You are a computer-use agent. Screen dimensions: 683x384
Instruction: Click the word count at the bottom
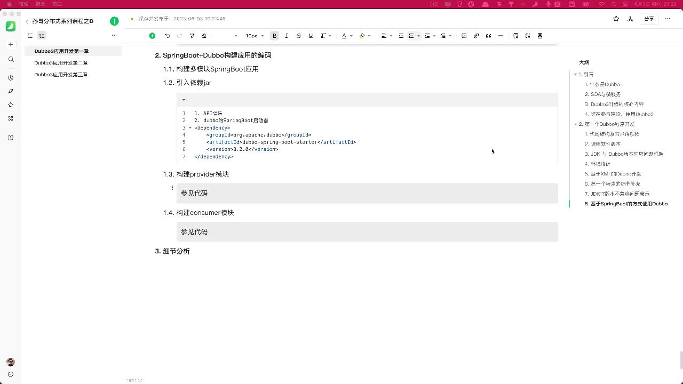pos(134,380)
